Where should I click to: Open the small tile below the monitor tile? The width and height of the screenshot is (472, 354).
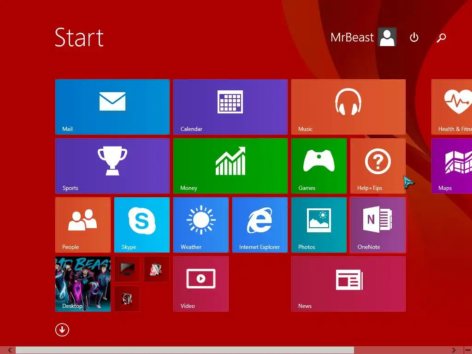(x=127, y=299)
